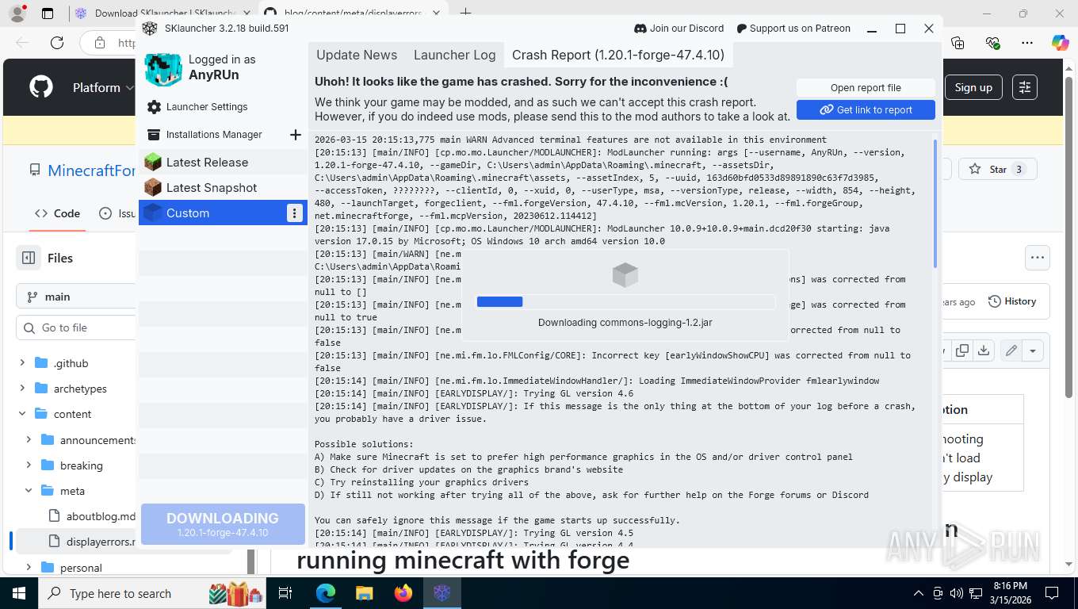
Task: Switch to displayerrors blog browser tab
Action: tap(353, 13)
